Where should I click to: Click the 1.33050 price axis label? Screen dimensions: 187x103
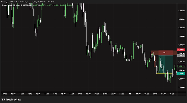181,79
